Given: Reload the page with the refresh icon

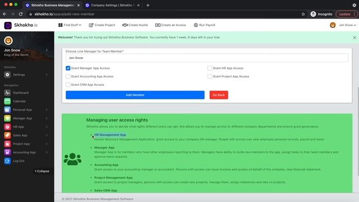Looking at the screenshot, I should pyautogui.click(x=21, y=14).
